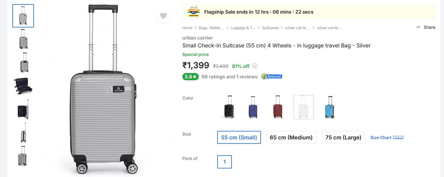444x177 pixels.
Task: Choose Pack of 1 option
Action: [x=225, y=162]
